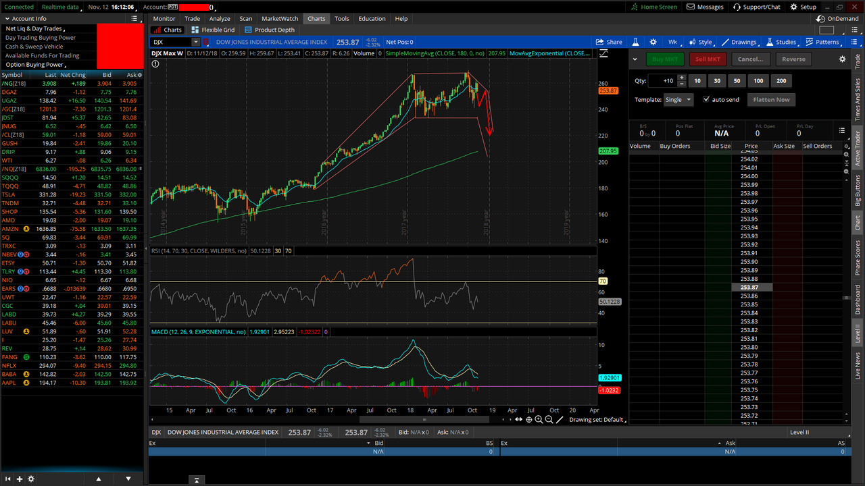Set quantity to 100
The image size is (865, 486).
[758, 80]
